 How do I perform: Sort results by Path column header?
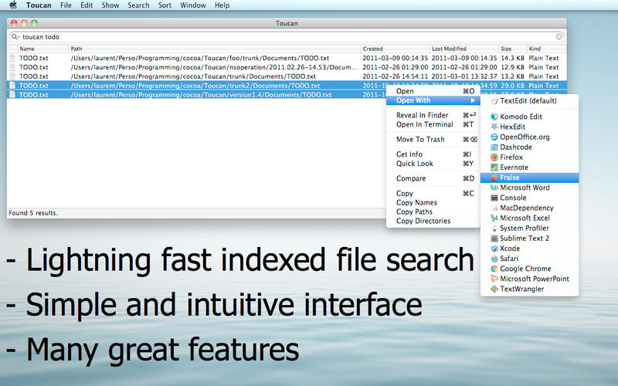(x=215, y=49)
